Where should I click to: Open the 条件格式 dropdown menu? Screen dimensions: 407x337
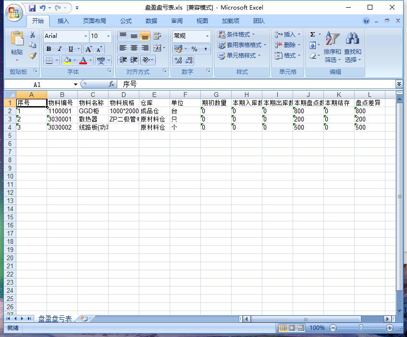(x=236, y=35)
